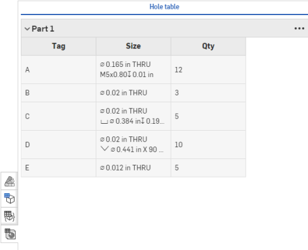Select the Tag B row
The height and width of the screenshot is (250, 308).
coord(134,93)
